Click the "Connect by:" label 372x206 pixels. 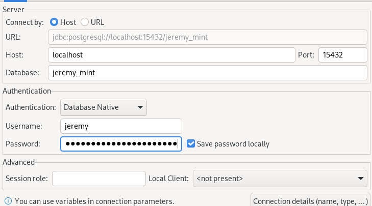(25, 22)
